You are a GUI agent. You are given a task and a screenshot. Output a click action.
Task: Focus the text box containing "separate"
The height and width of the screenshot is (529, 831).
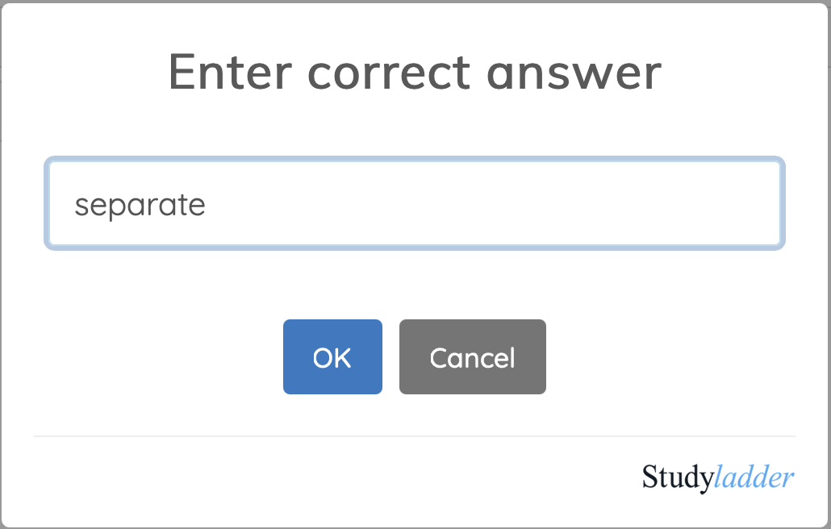(414, 204)
